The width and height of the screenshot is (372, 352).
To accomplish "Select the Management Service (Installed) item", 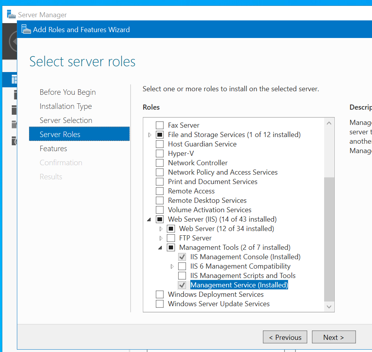I will tap(239, 285).
